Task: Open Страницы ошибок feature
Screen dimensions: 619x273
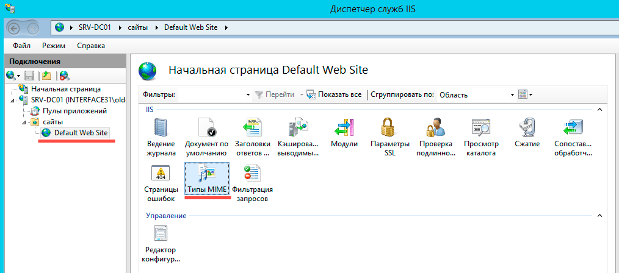Action: [x=161, y=183]
